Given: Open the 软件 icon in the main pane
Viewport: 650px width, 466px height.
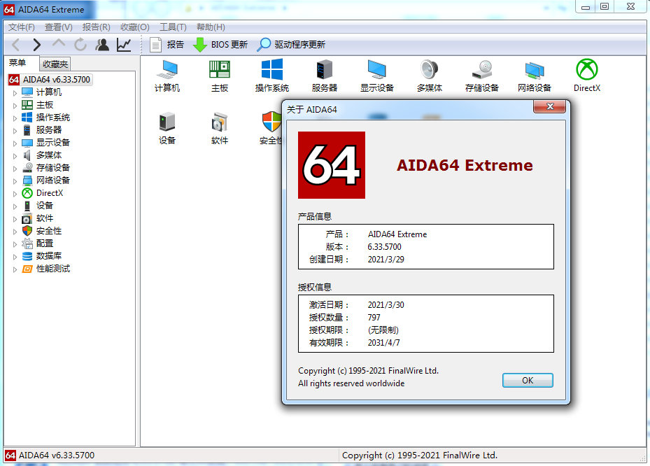Looking at the screenshot, I should coord(220,128).
